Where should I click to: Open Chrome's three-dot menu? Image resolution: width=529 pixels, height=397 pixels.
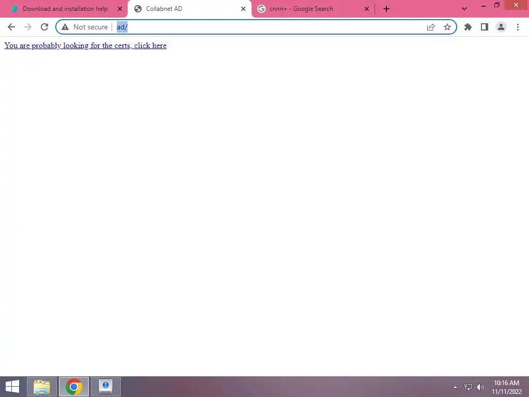tap(518, 27)
